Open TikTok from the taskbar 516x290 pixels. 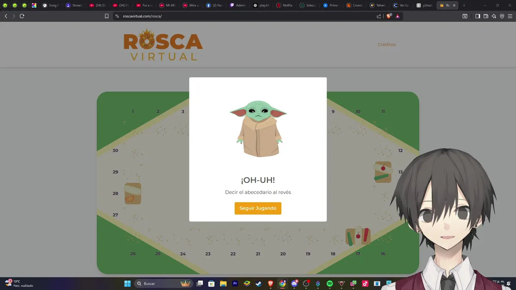coord(365,284)
